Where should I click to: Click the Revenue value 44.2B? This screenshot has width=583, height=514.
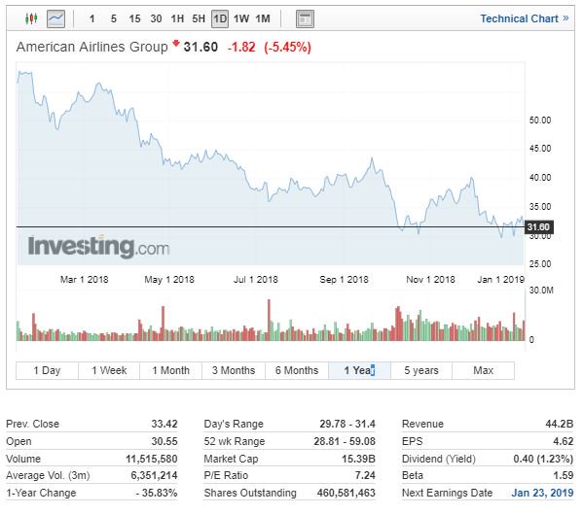tap(560, 424)
